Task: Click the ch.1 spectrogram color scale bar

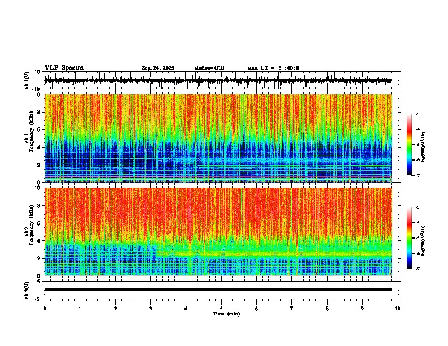Action: [x=409, y=145]
